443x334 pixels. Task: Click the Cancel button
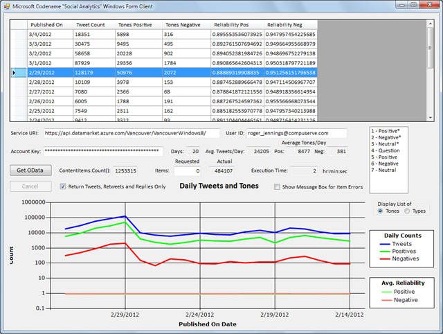30,186
